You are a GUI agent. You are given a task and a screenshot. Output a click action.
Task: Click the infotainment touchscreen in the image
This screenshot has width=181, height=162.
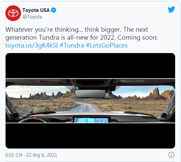(91, 120)
